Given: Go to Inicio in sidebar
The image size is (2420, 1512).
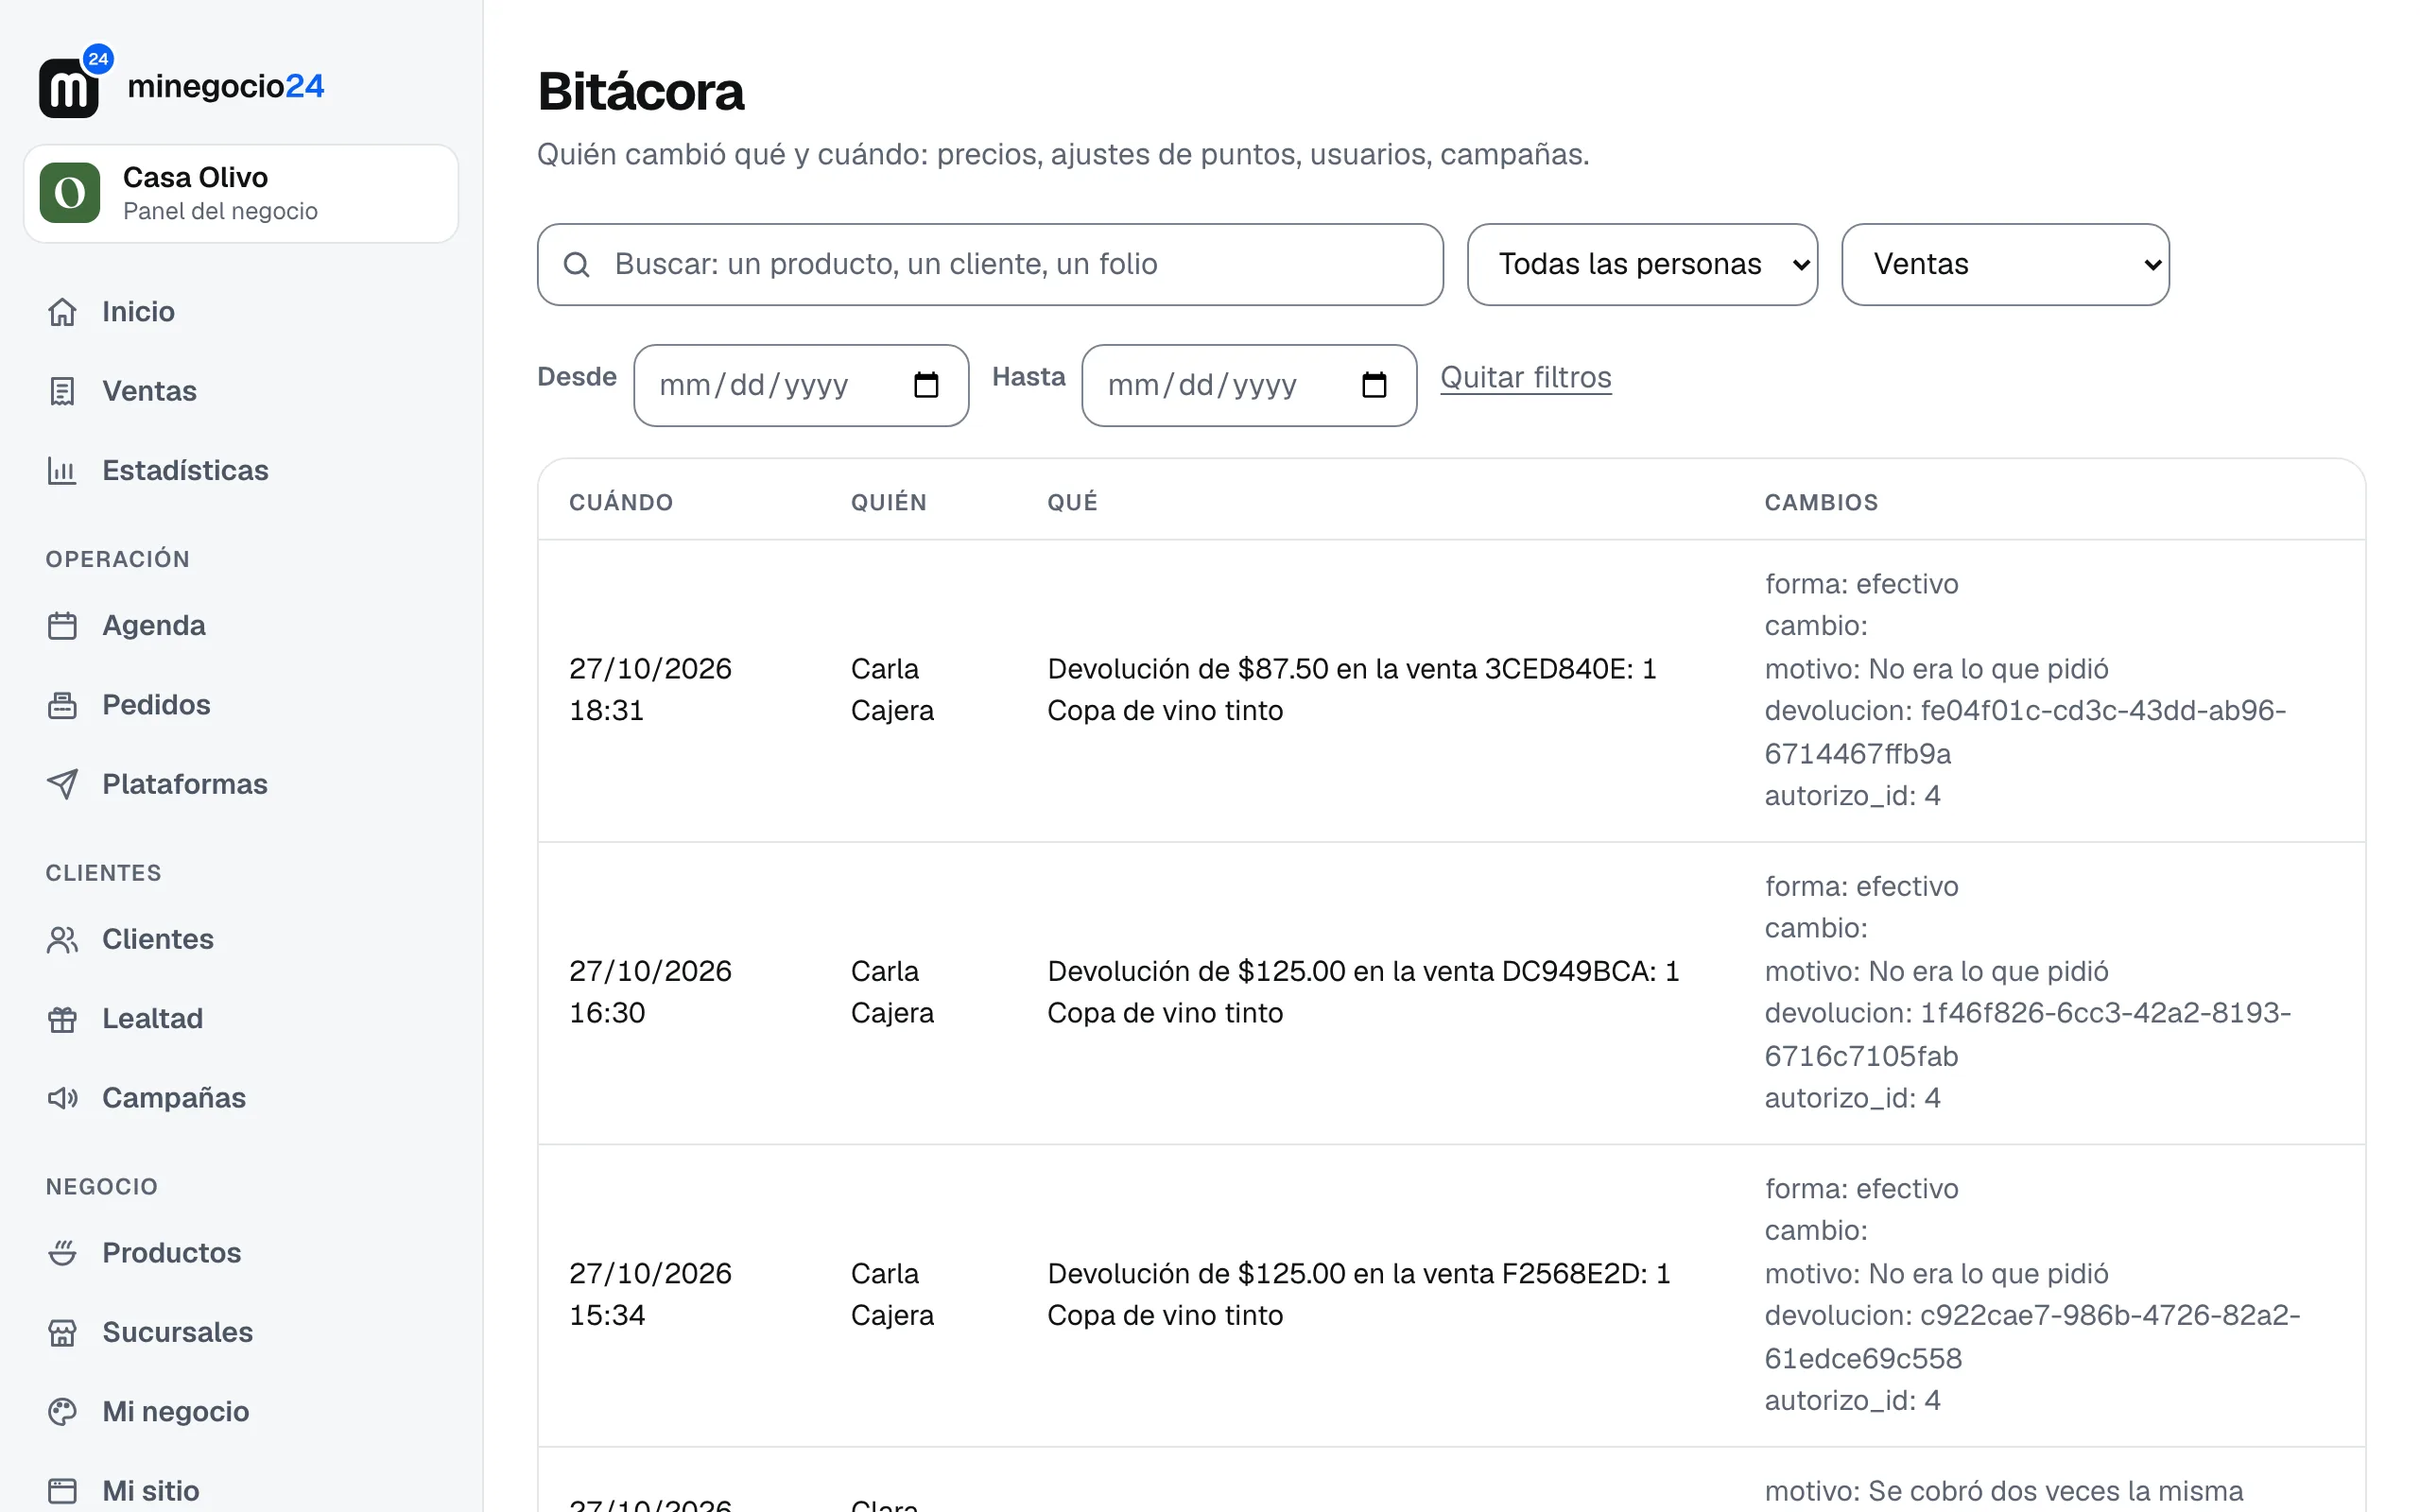Looking at the screenshot, I should 138,312.
